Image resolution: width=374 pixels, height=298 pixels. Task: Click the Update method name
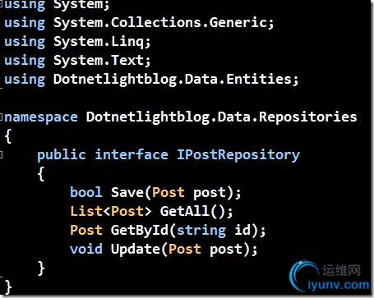pos(136,250)
